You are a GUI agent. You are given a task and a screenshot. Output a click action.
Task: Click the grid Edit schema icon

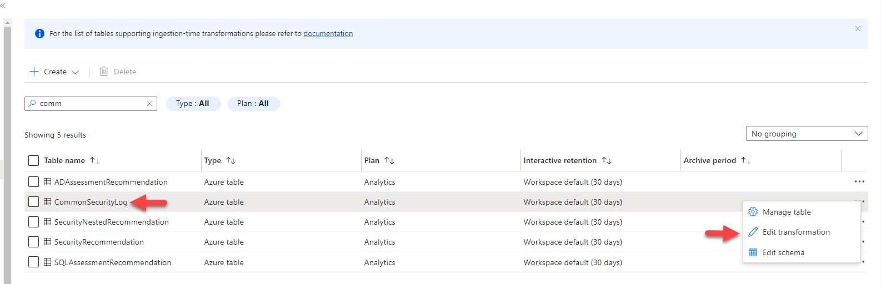coord(753,252)
